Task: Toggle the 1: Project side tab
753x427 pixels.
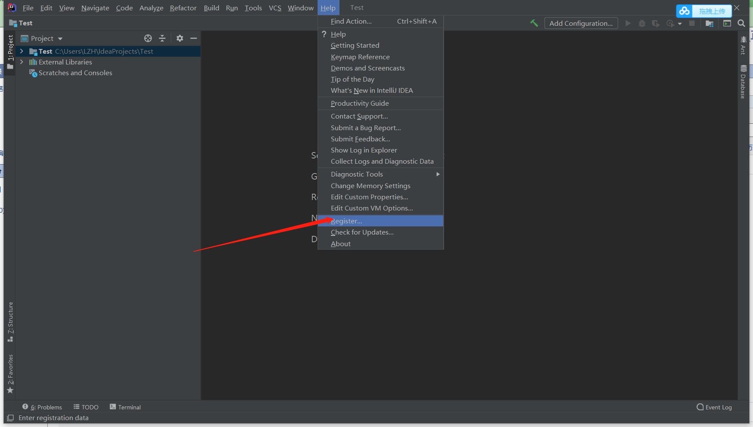Action: [10, 52]
